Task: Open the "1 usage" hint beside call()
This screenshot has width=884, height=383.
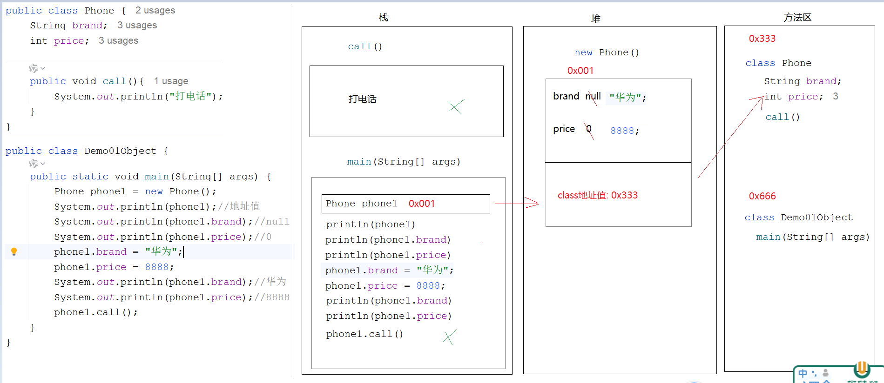Action: [171, 81]
